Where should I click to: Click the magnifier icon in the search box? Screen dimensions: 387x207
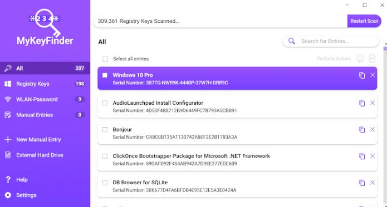291,41
